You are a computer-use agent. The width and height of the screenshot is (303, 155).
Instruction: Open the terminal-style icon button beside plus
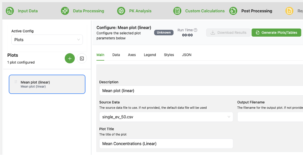pos(82,58)
